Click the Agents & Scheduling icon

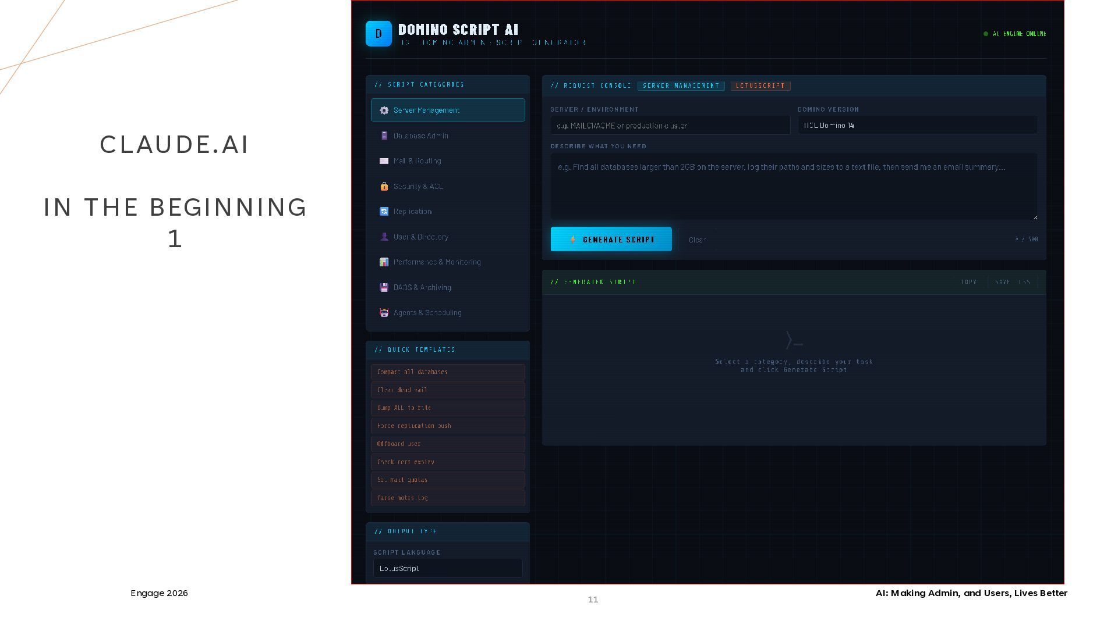(384, 313)
